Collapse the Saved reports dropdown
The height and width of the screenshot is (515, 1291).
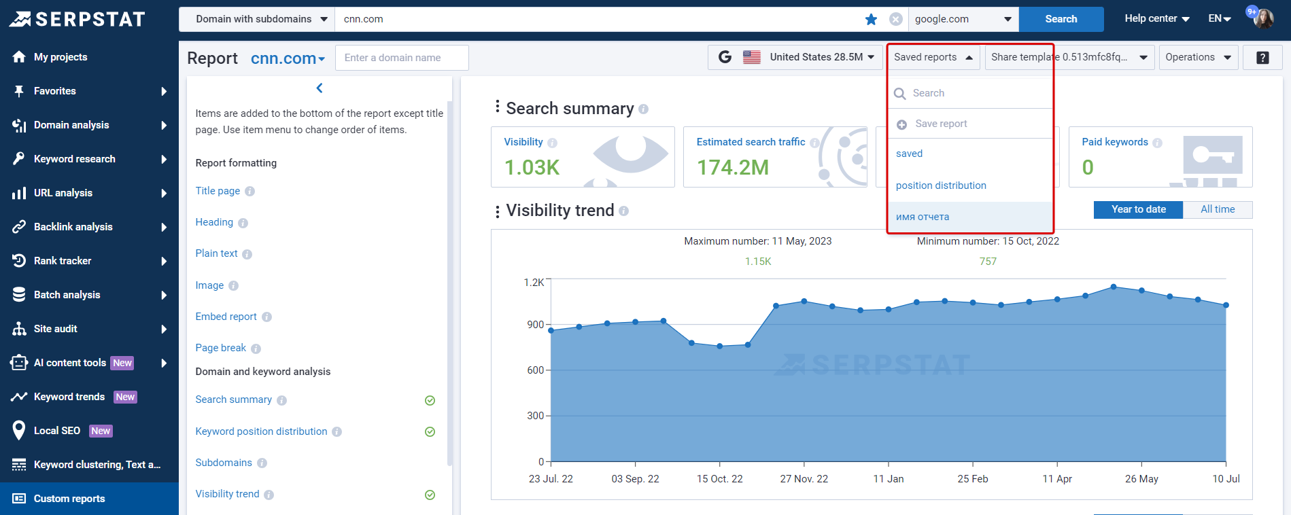933,57
